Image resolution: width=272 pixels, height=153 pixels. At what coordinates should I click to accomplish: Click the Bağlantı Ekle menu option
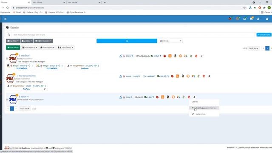(204, 114)
